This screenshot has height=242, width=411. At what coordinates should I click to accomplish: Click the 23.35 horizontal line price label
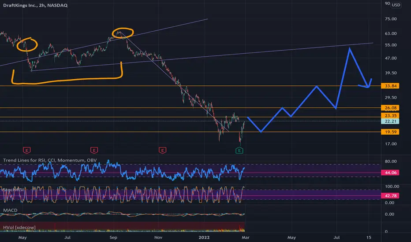coord(390,116)
